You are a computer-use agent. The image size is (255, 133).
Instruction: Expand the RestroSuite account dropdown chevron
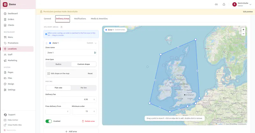251,4
